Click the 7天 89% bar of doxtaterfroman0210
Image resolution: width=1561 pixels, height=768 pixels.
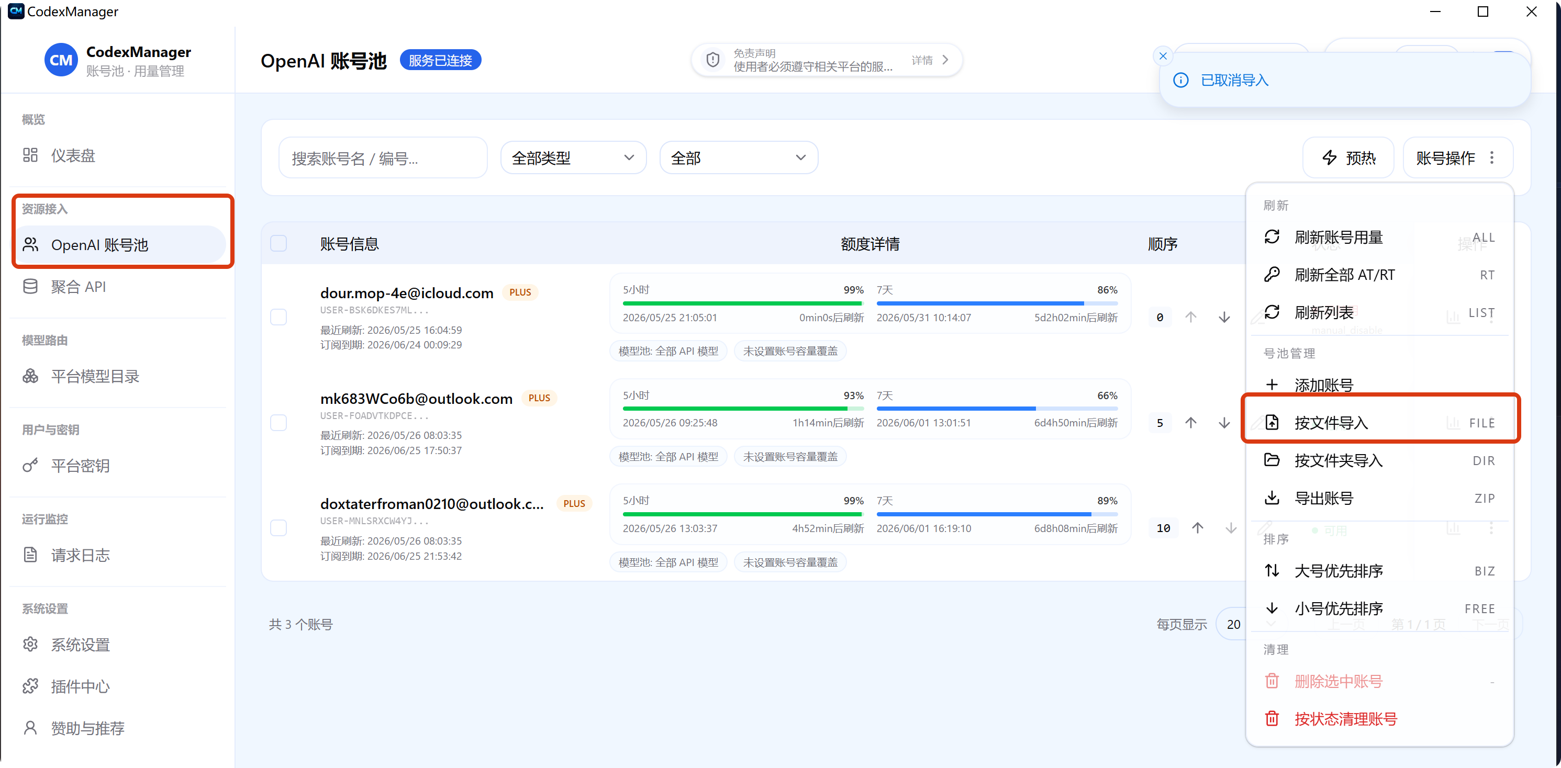point(997,514)
